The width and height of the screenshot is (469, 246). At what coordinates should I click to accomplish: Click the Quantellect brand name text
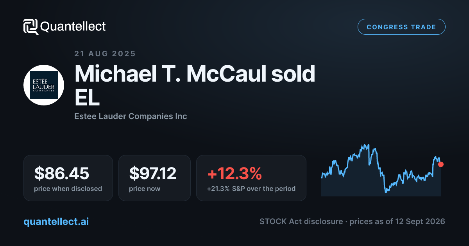73,27
